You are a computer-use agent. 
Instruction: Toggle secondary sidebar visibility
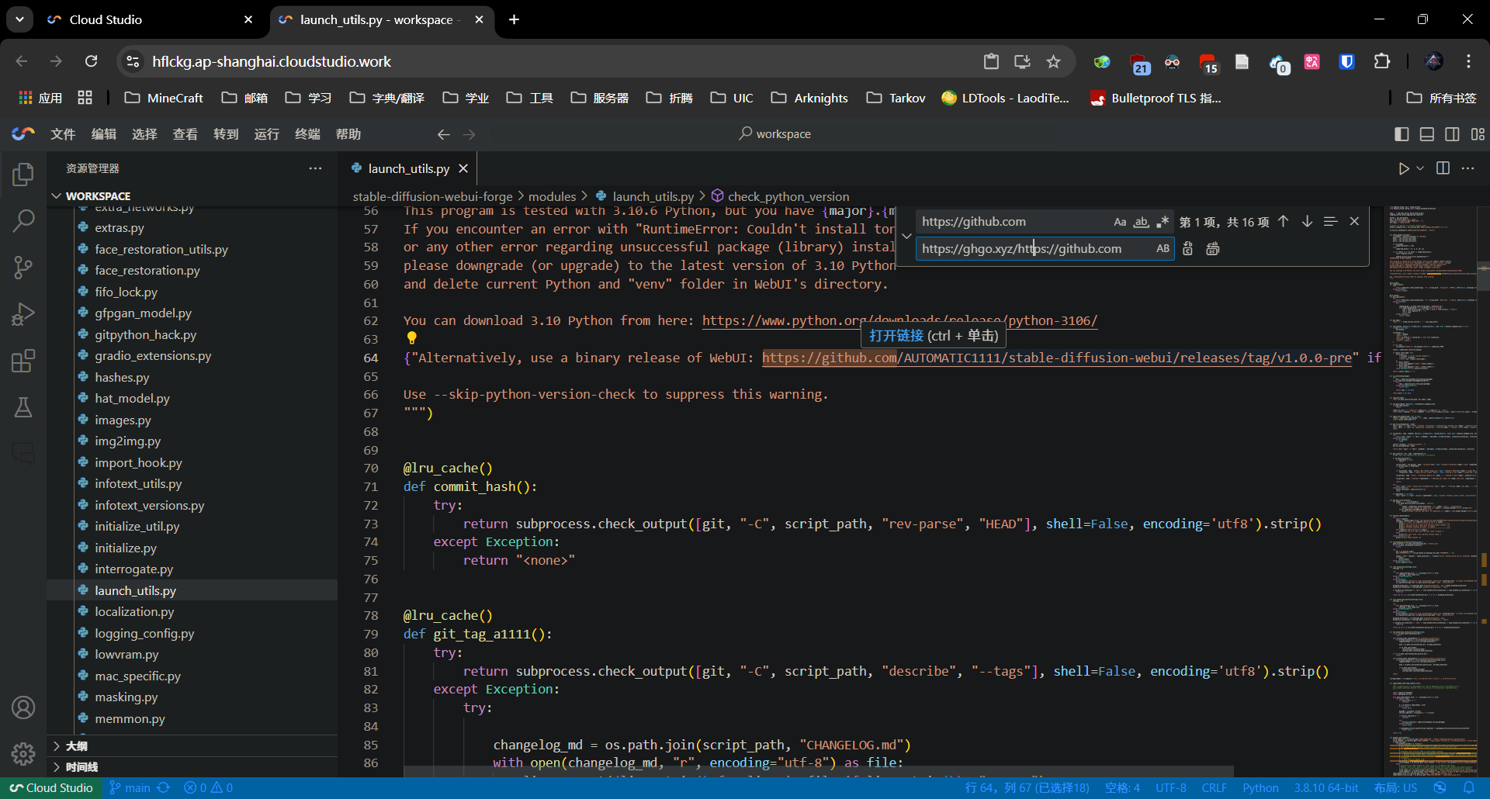(1452, 134)
